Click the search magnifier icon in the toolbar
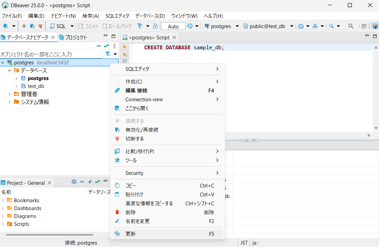The height and width of the screenshot is (247, 379). 351,26
